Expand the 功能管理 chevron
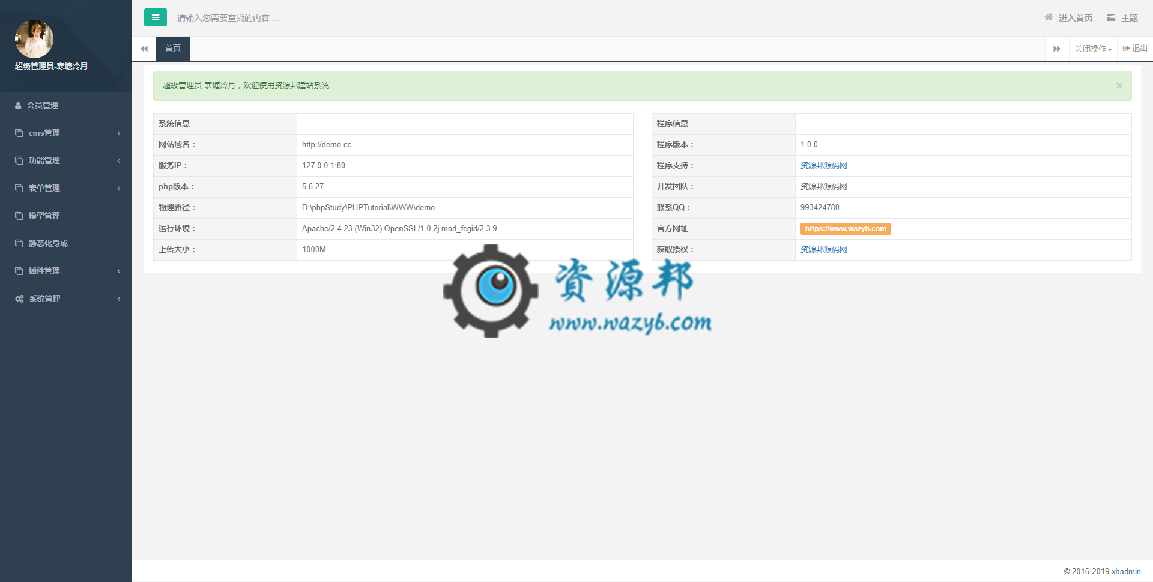This screenshot has width=1153, height=582. pyautogui.click(x=119, y=160)
